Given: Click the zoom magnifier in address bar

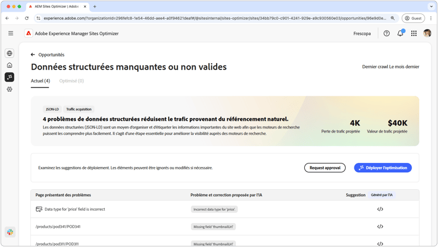Looking at the screenshot, I should [x=392, y=18].
